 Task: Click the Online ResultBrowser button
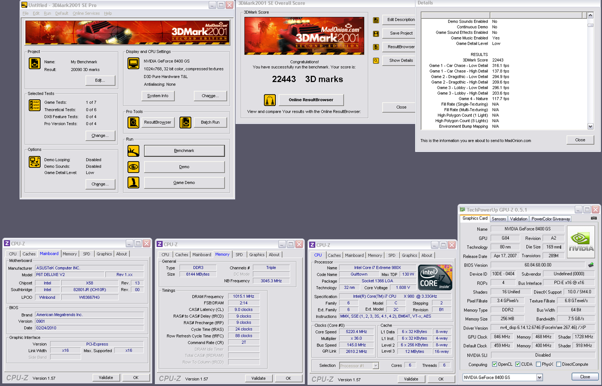coord(311,100)
